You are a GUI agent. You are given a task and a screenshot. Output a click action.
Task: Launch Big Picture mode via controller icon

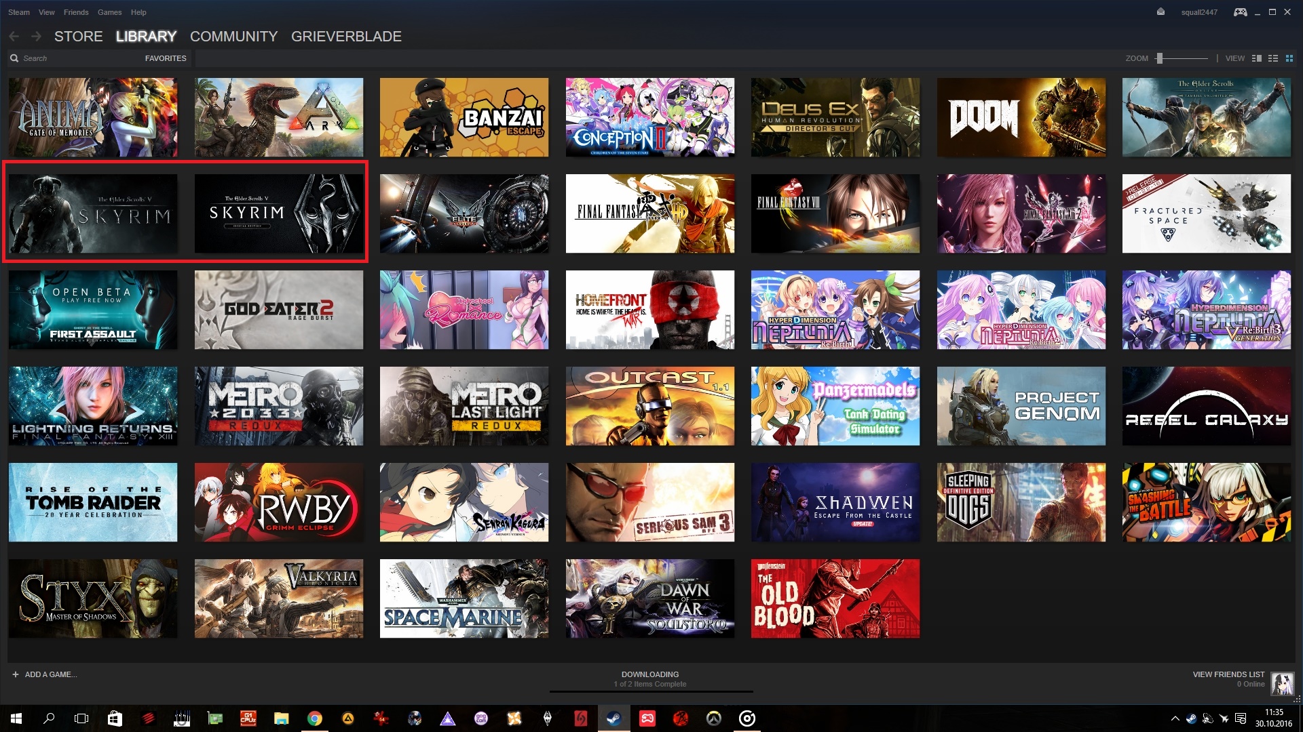click(1240, 12)
